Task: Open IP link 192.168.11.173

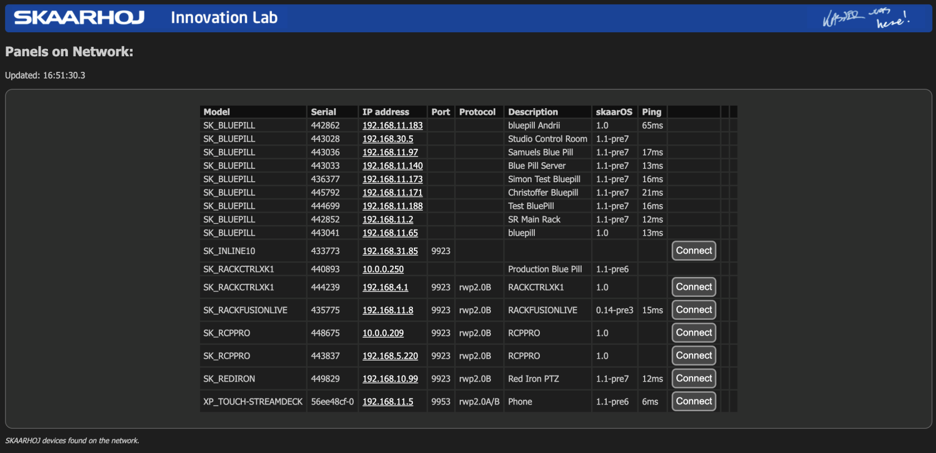Action: coord(392,179)
